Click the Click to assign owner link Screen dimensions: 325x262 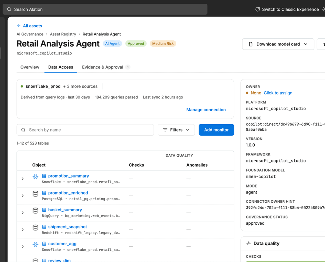(x=278, y=93)
